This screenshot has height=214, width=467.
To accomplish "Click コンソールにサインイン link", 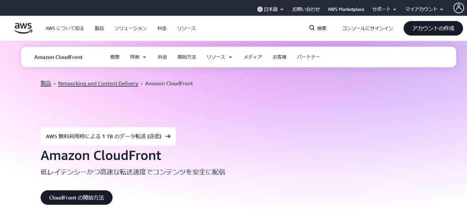I will (x=367, y=28).
